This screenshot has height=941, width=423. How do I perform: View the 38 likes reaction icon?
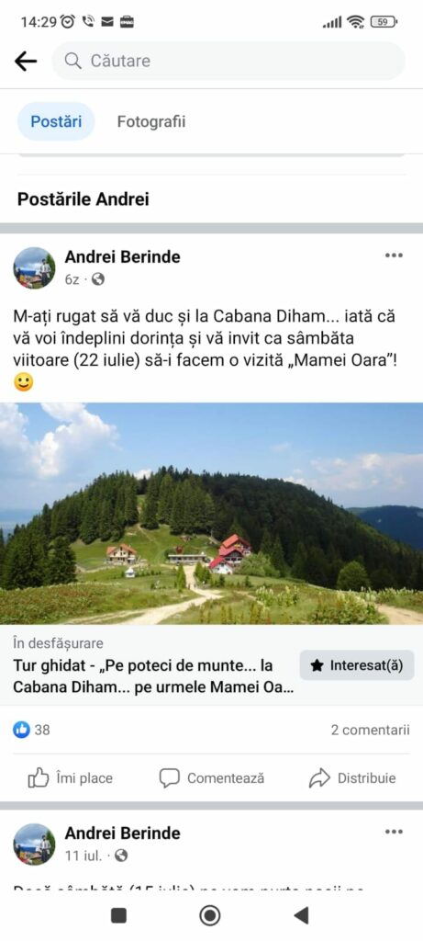[x=22, y=730]
